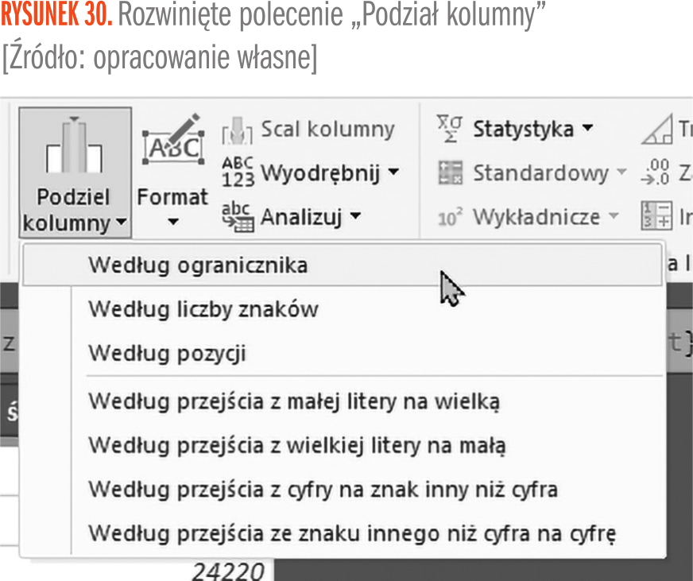Pick Według pozycji menu entry
Image resolution: width=693 pixels, height=581 pixels.
[167, 353]
